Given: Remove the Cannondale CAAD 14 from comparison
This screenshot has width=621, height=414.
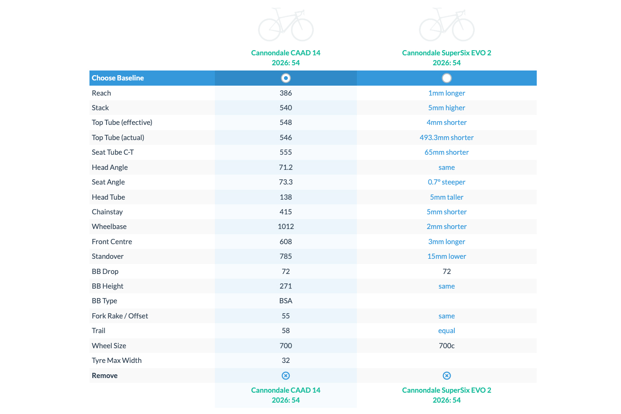Looking at the screenshot, I should [x=286, y=375].
